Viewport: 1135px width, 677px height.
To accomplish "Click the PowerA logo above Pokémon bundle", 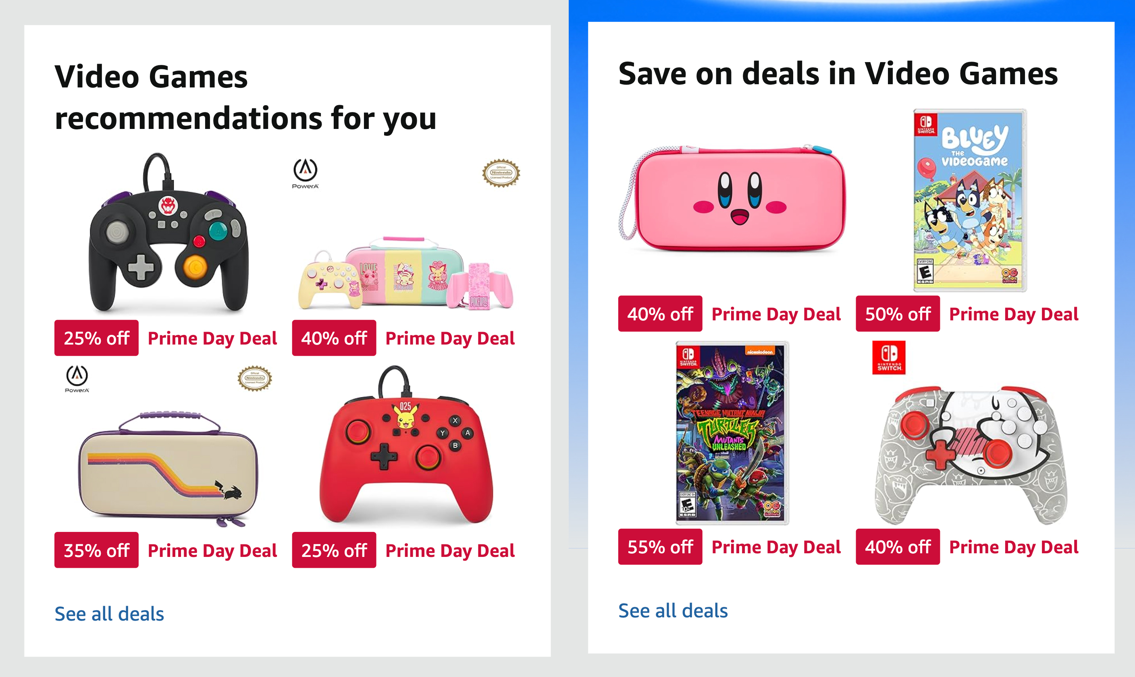I will point(305,173).
